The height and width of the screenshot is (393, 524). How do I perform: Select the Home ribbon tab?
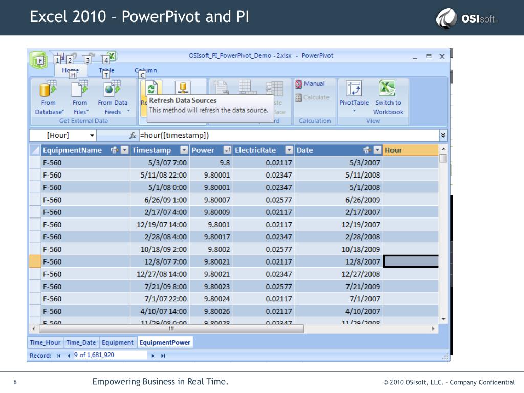tap(71, 71)
